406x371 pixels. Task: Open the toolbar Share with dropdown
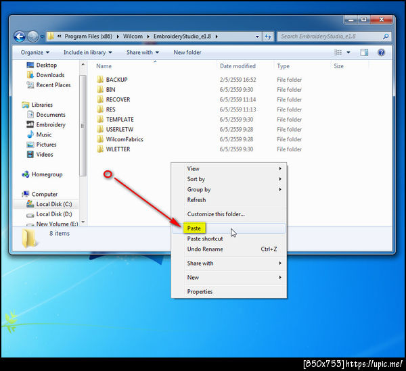coord(143,53)
